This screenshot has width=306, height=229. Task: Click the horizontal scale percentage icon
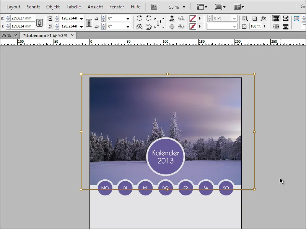pyautogui.click(x=50, y=18)
